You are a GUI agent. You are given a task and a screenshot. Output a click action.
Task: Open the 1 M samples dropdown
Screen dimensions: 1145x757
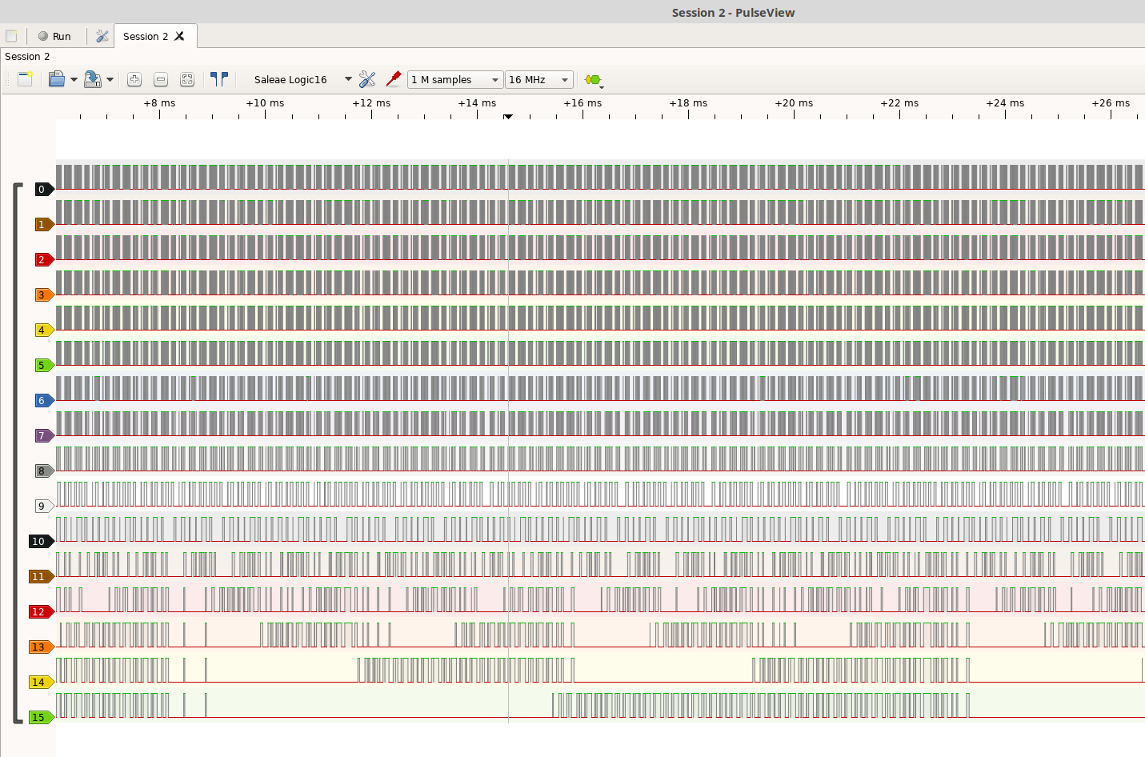(x=455, y=79)
